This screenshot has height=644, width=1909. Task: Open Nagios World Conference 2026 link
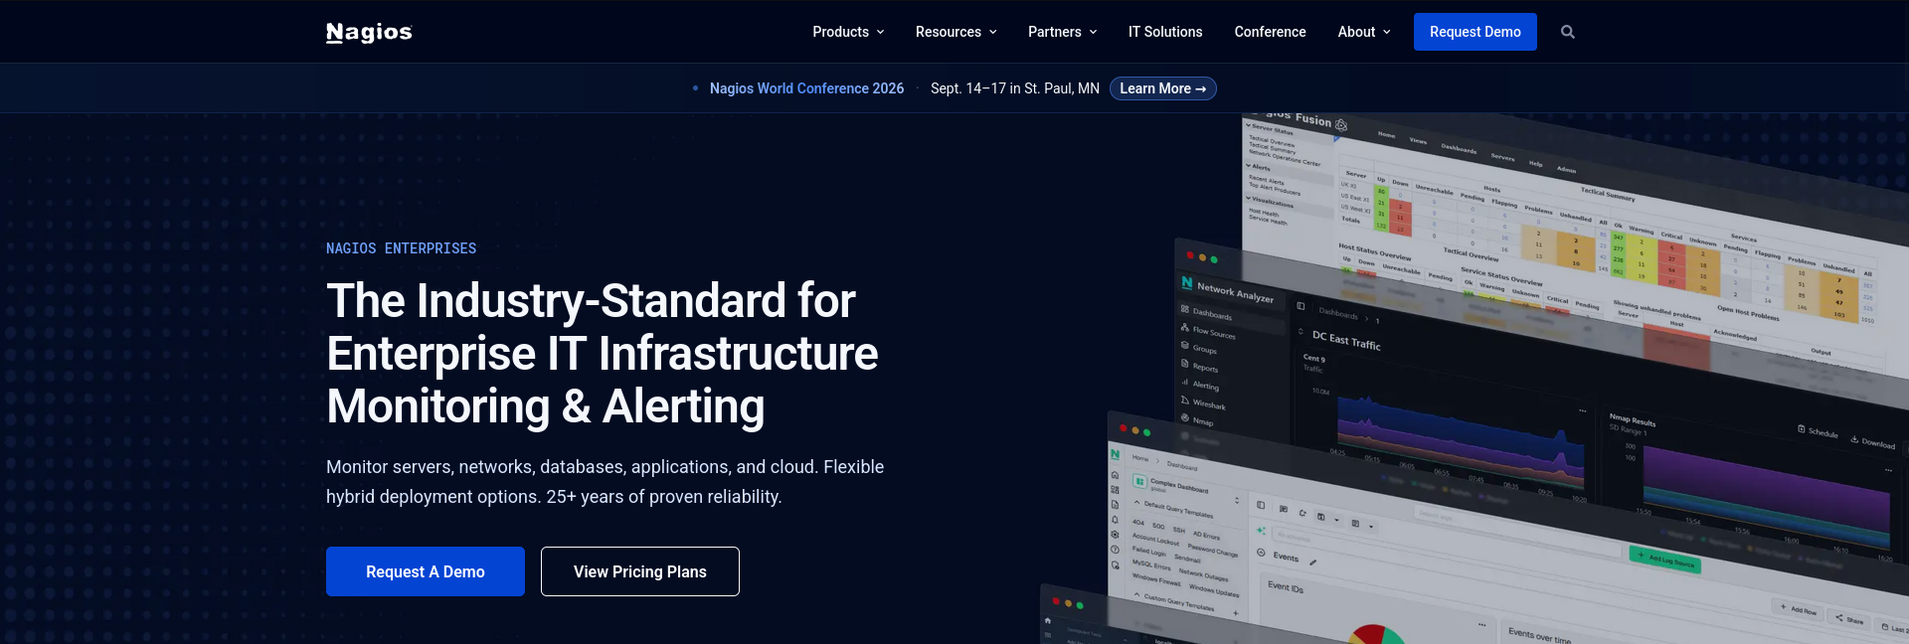tap(806, 88)
